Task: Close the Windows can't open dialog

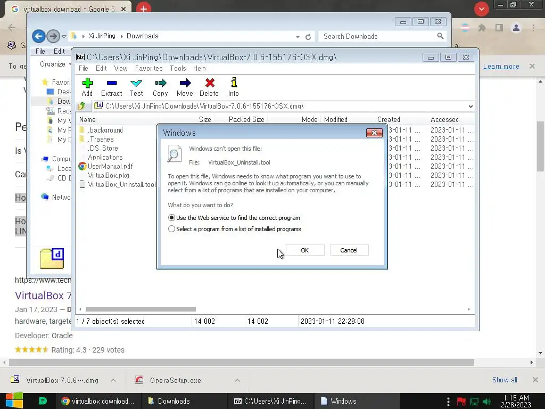Action: [374, 133]
